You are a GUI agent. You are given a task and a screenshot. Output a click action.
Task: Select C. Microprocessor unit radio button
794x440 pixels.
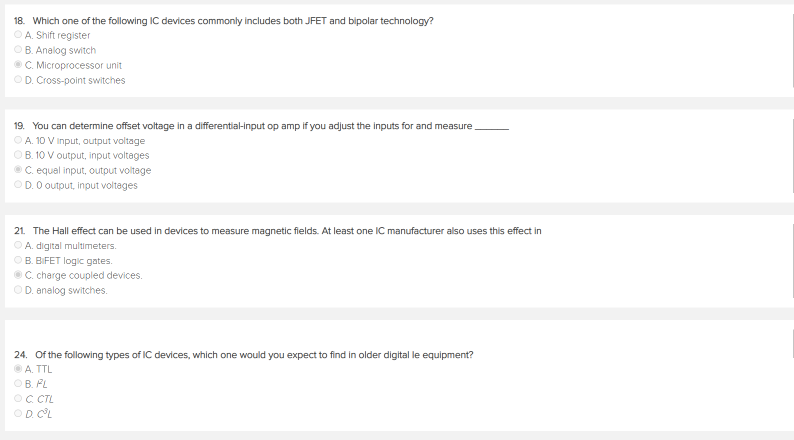coord(18,64)
